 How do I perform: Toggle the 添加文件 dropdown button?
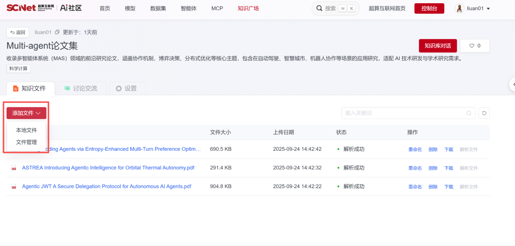(x=26, y=113)
